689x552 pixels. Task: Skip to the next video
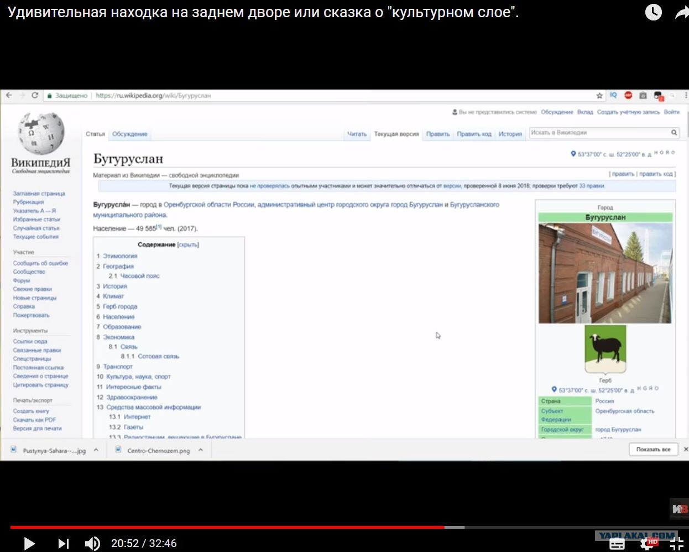click(64, 544)
